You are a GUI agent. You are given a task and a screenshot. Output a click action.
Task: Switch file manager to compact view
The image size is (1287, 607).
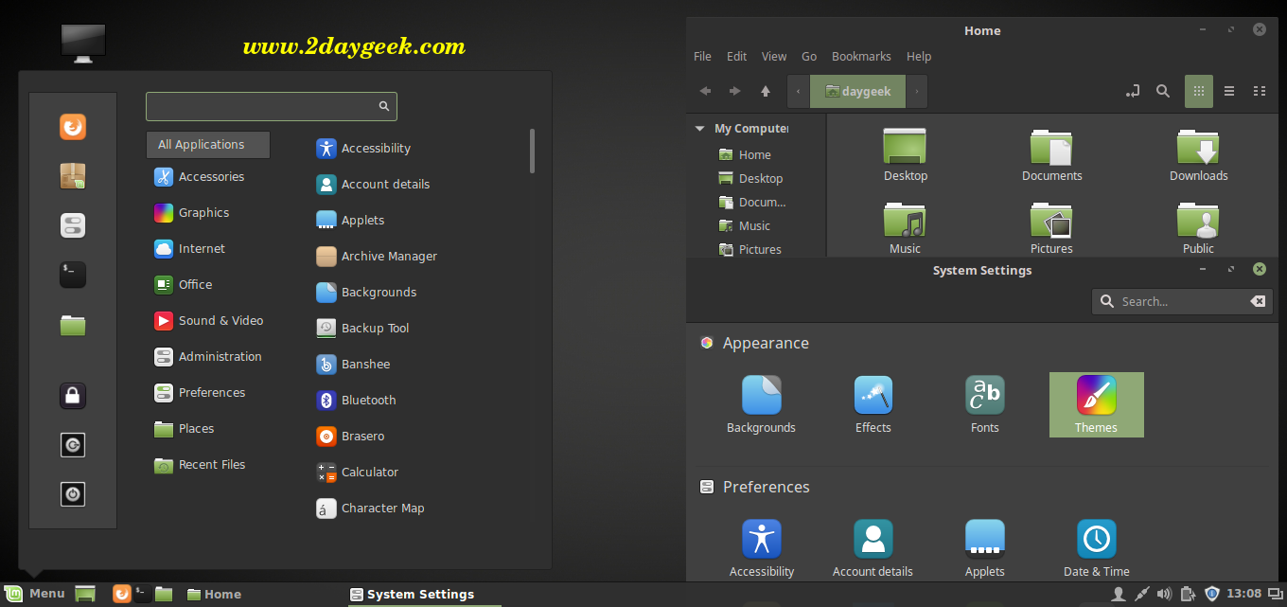tap(1260, 92)
